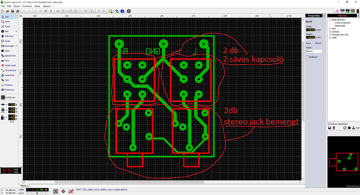Open the Edit menu

pos(9,6)
